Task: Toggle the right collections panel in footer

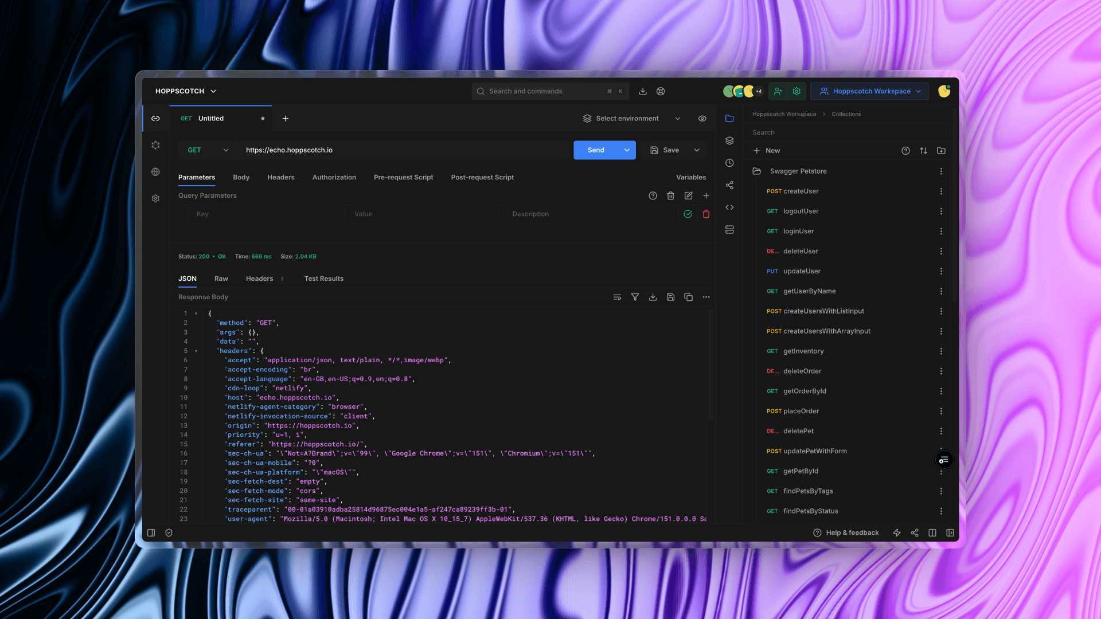Action: pyautogui.click(x=950, y=533)
